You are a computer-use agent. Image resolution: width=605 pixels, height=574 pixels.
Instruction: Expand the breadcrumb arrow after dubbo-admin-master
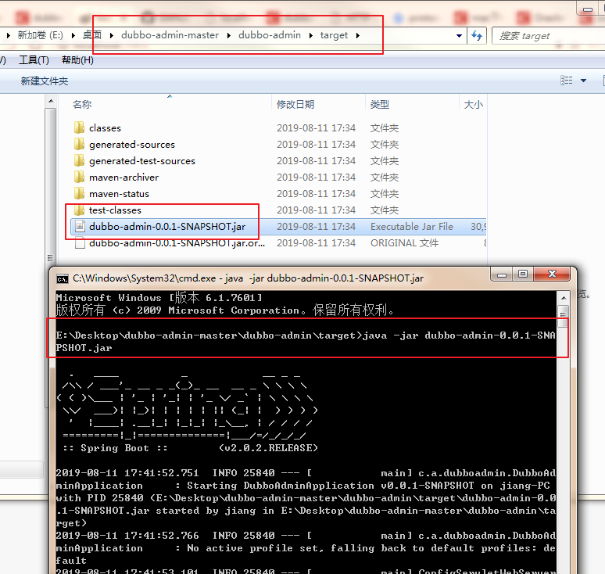pos(229,35)
